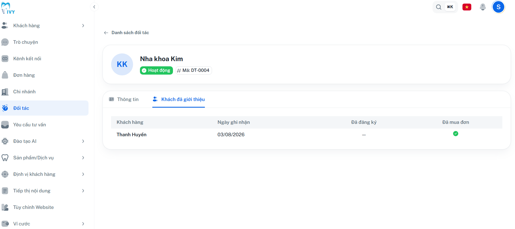Open Định vị khách hàng menu
This screenshot has width=515, height=229.
(44, 174)
